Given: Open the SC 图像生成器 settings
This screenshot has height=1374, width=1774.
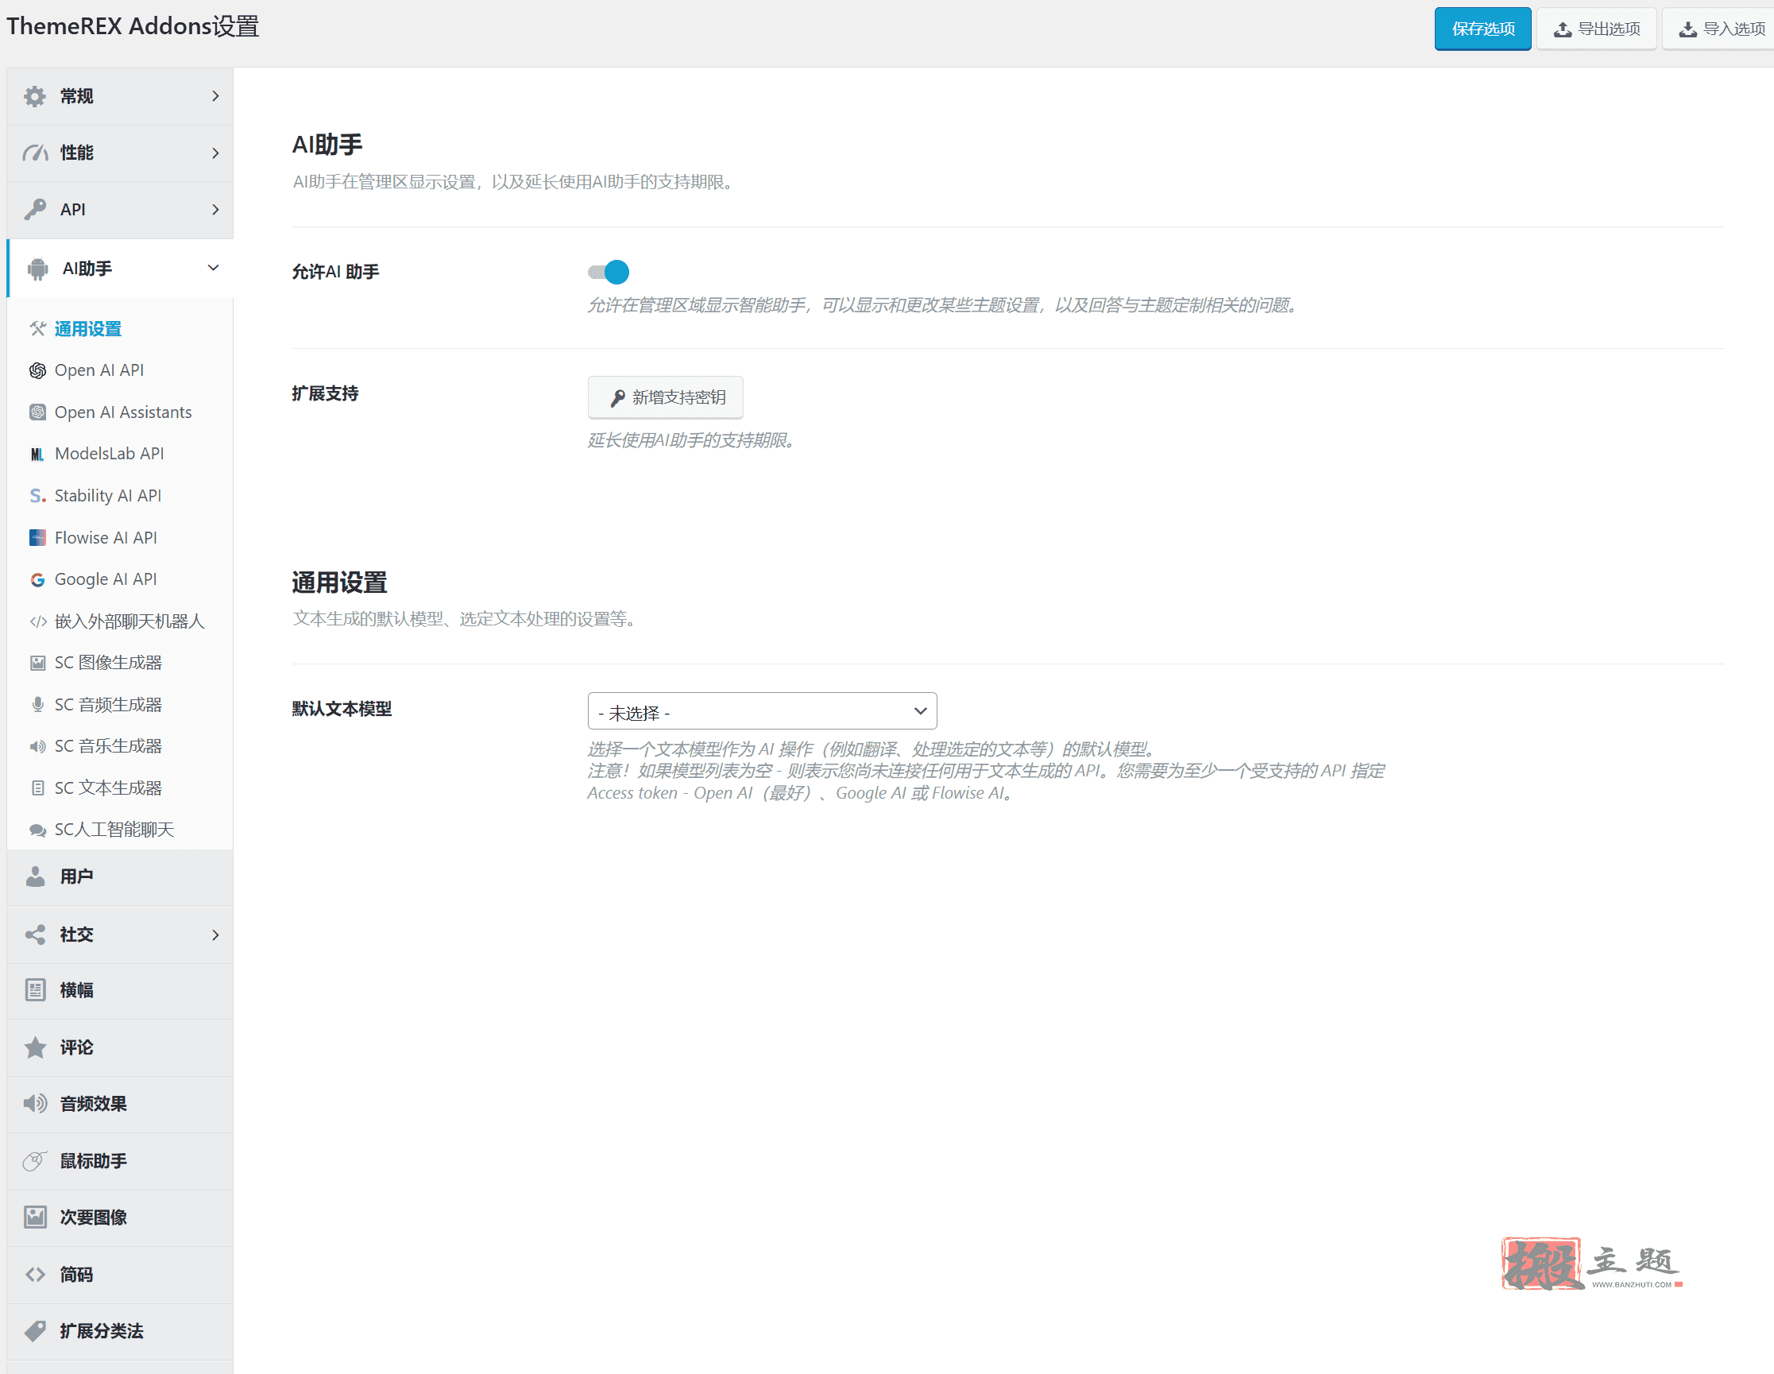Looking at the screenshot, I should 108,663.
